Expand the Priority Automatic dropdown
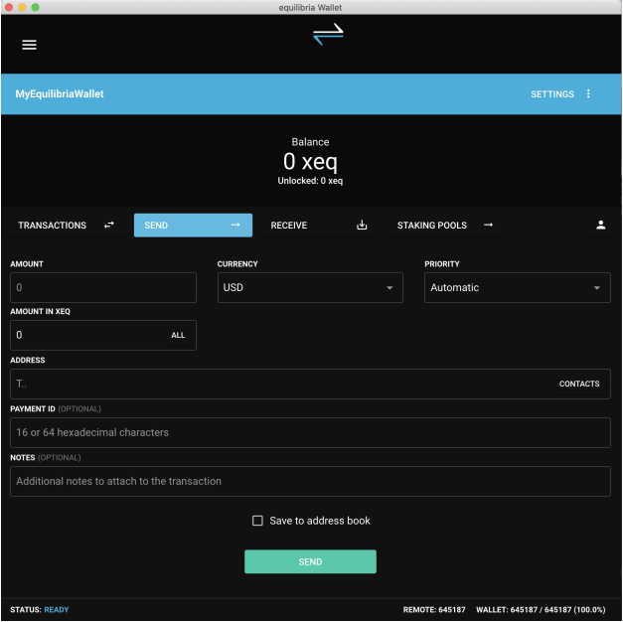The height and width of the screenshot is (622, 623). 517,288
